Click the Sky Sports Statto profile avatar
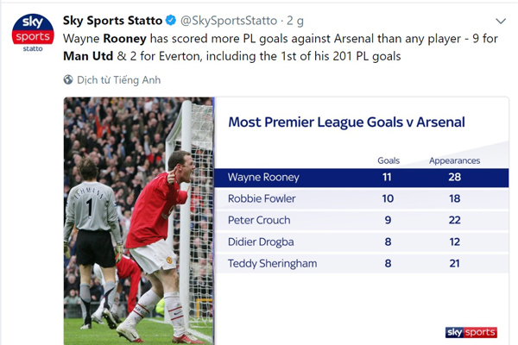 (x=33, y=33)
